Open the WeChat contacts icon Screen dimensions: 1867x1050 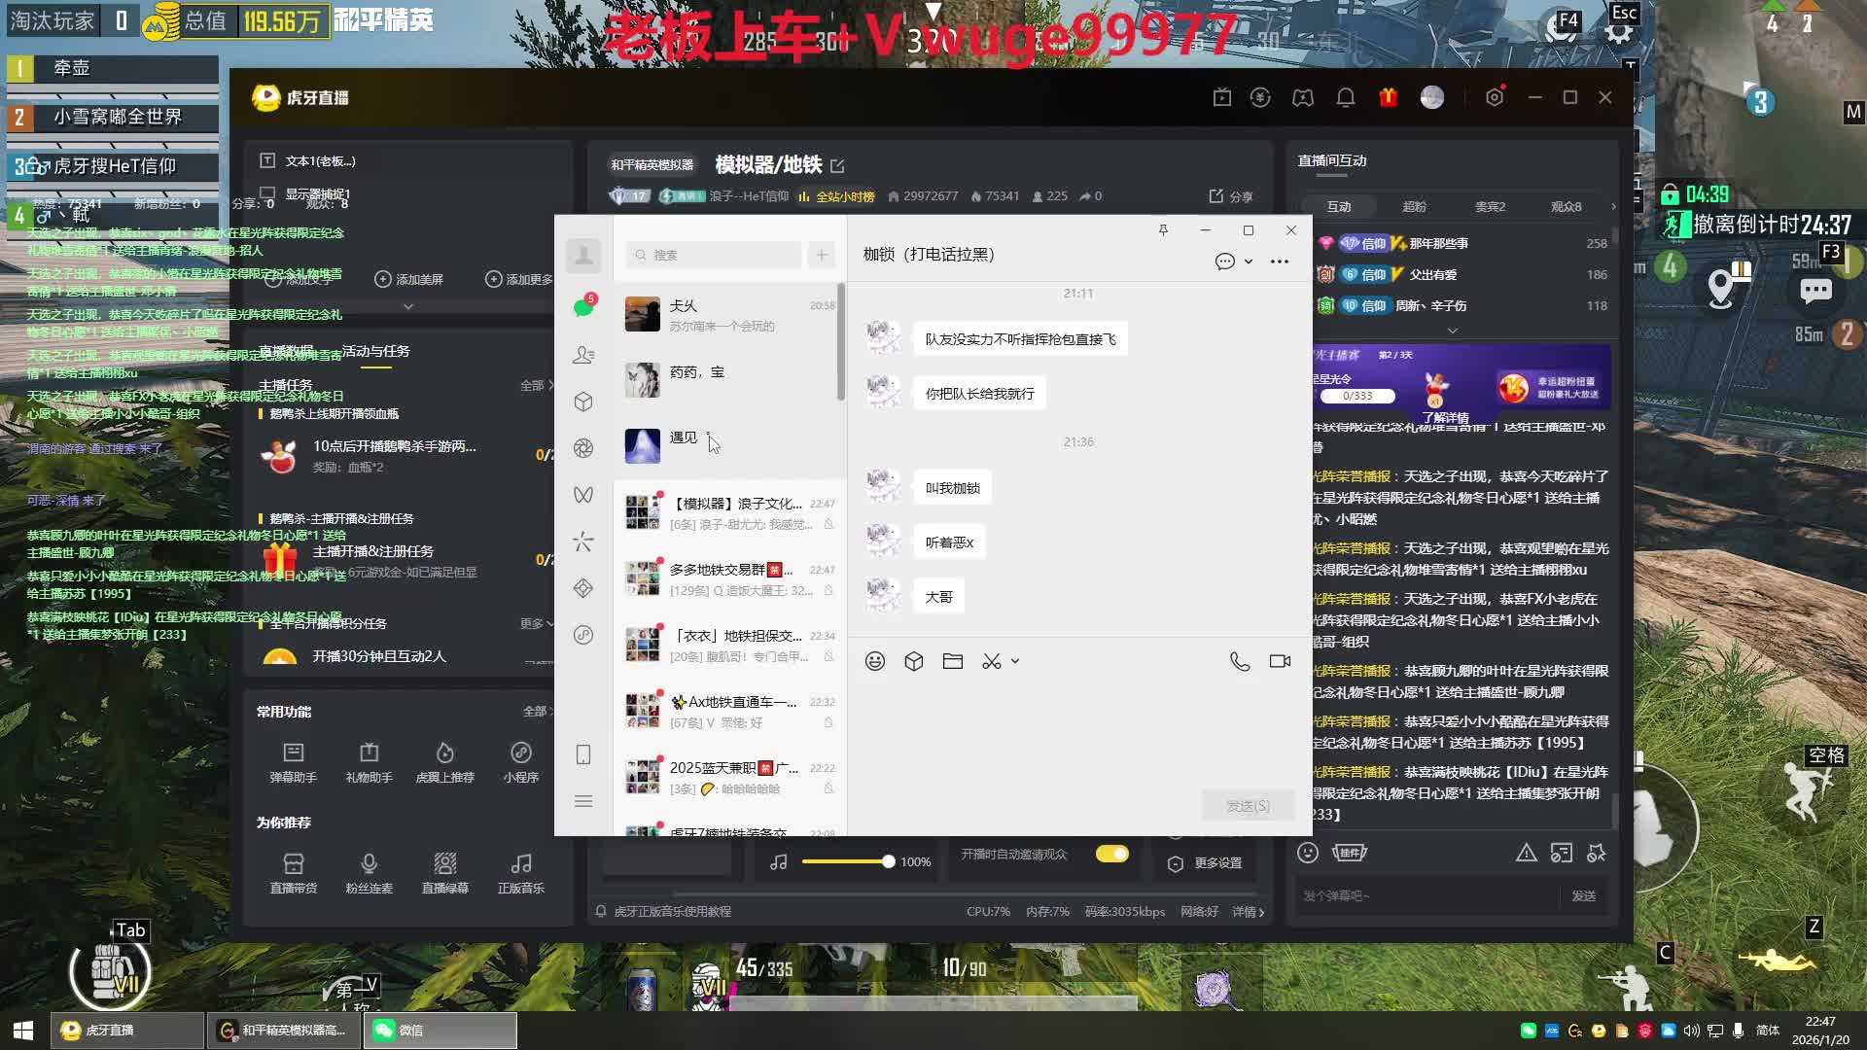coord(583,355)
